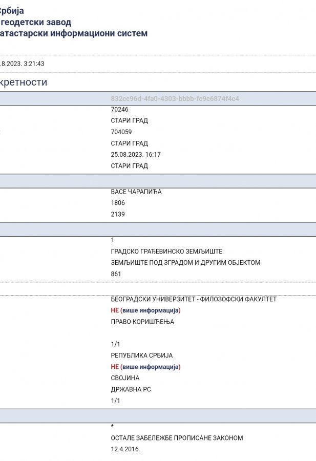Select the value 2139

tap(118, 214)
